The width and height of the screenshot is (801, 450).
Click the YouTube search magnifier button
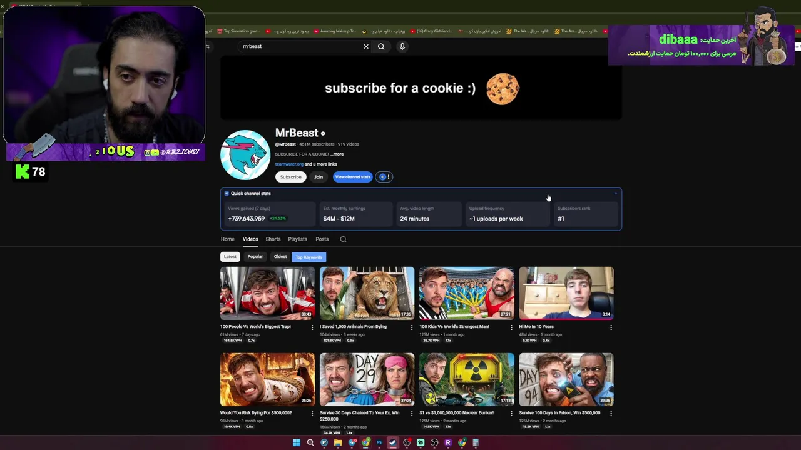[x=381, y=46]
